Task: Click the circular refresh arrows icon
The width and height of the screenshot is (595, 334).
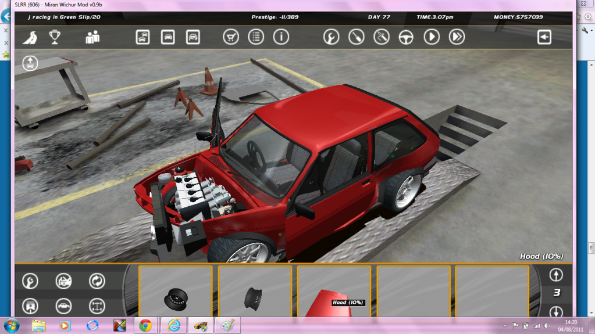Action: coord(97,281)
